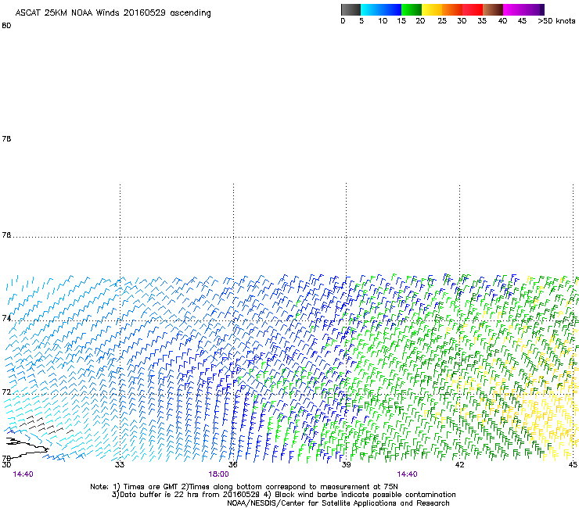Click the '74' latitude axis label
The height and width of the screenshot is (508, 579).
(6, 318)
